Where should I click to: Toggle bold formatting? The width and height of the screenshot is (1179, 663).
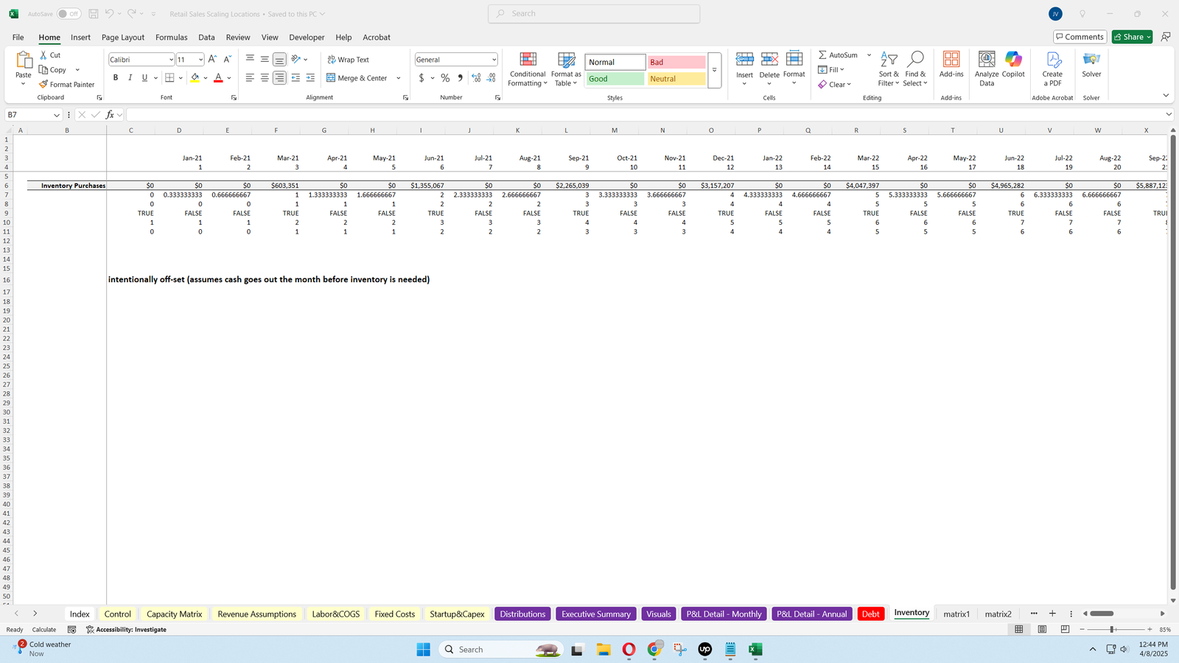pyautogui.click(x=116, y=78)
